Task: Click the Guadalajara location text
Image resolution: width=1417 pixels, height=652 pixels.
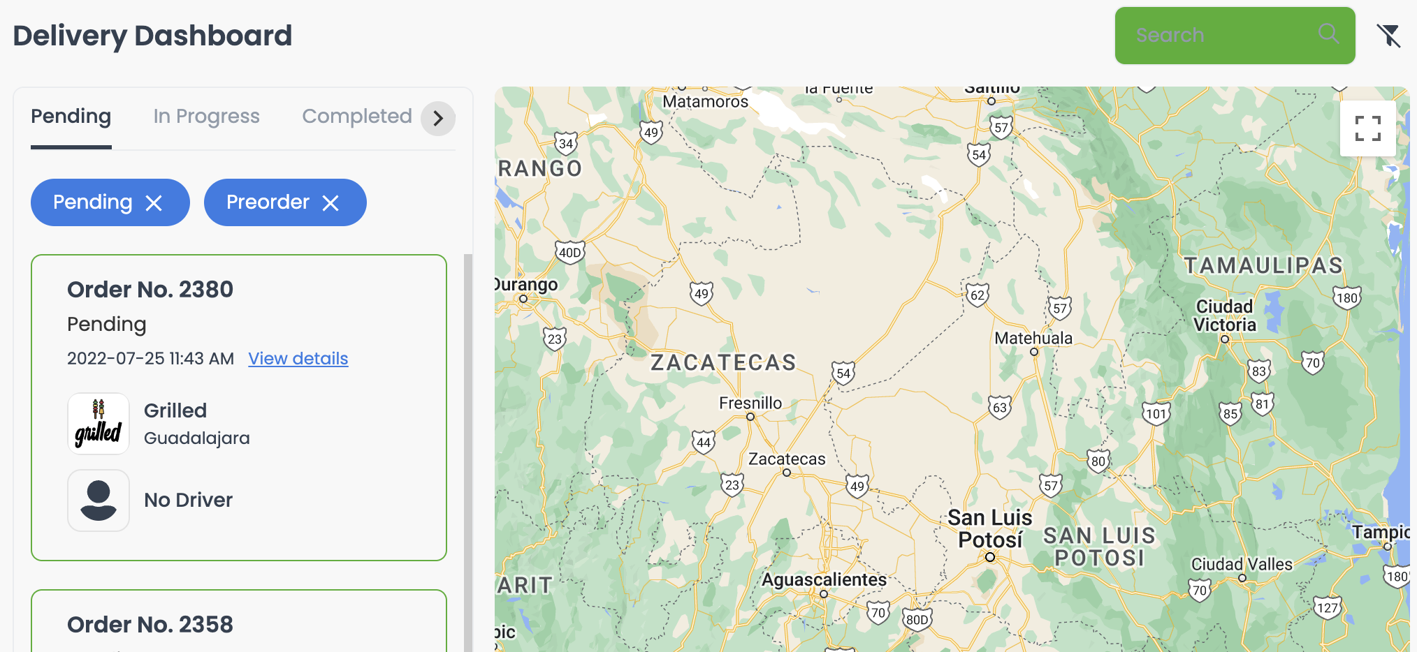Action: point(197,438)
